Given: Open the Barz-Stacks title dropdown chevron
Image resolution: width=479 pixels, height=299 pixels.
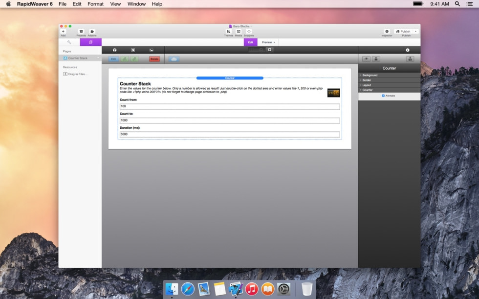Looking at the screenshot, I should [x=251, y=26].
